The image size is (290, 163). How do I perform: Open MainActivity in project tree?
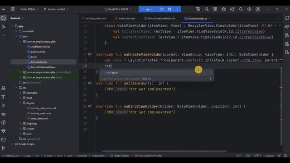(38, 52)
